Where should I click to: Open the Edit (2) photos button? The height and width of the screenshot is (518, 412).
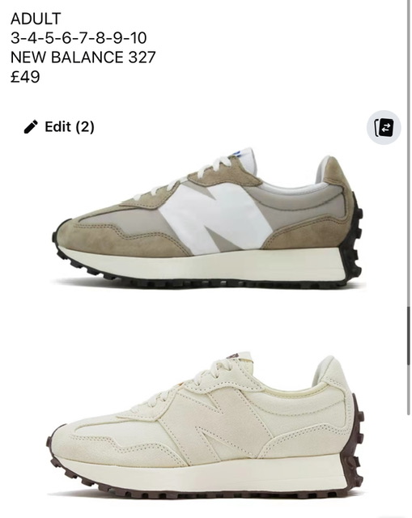pyautogui.click(x=59, y=127)
